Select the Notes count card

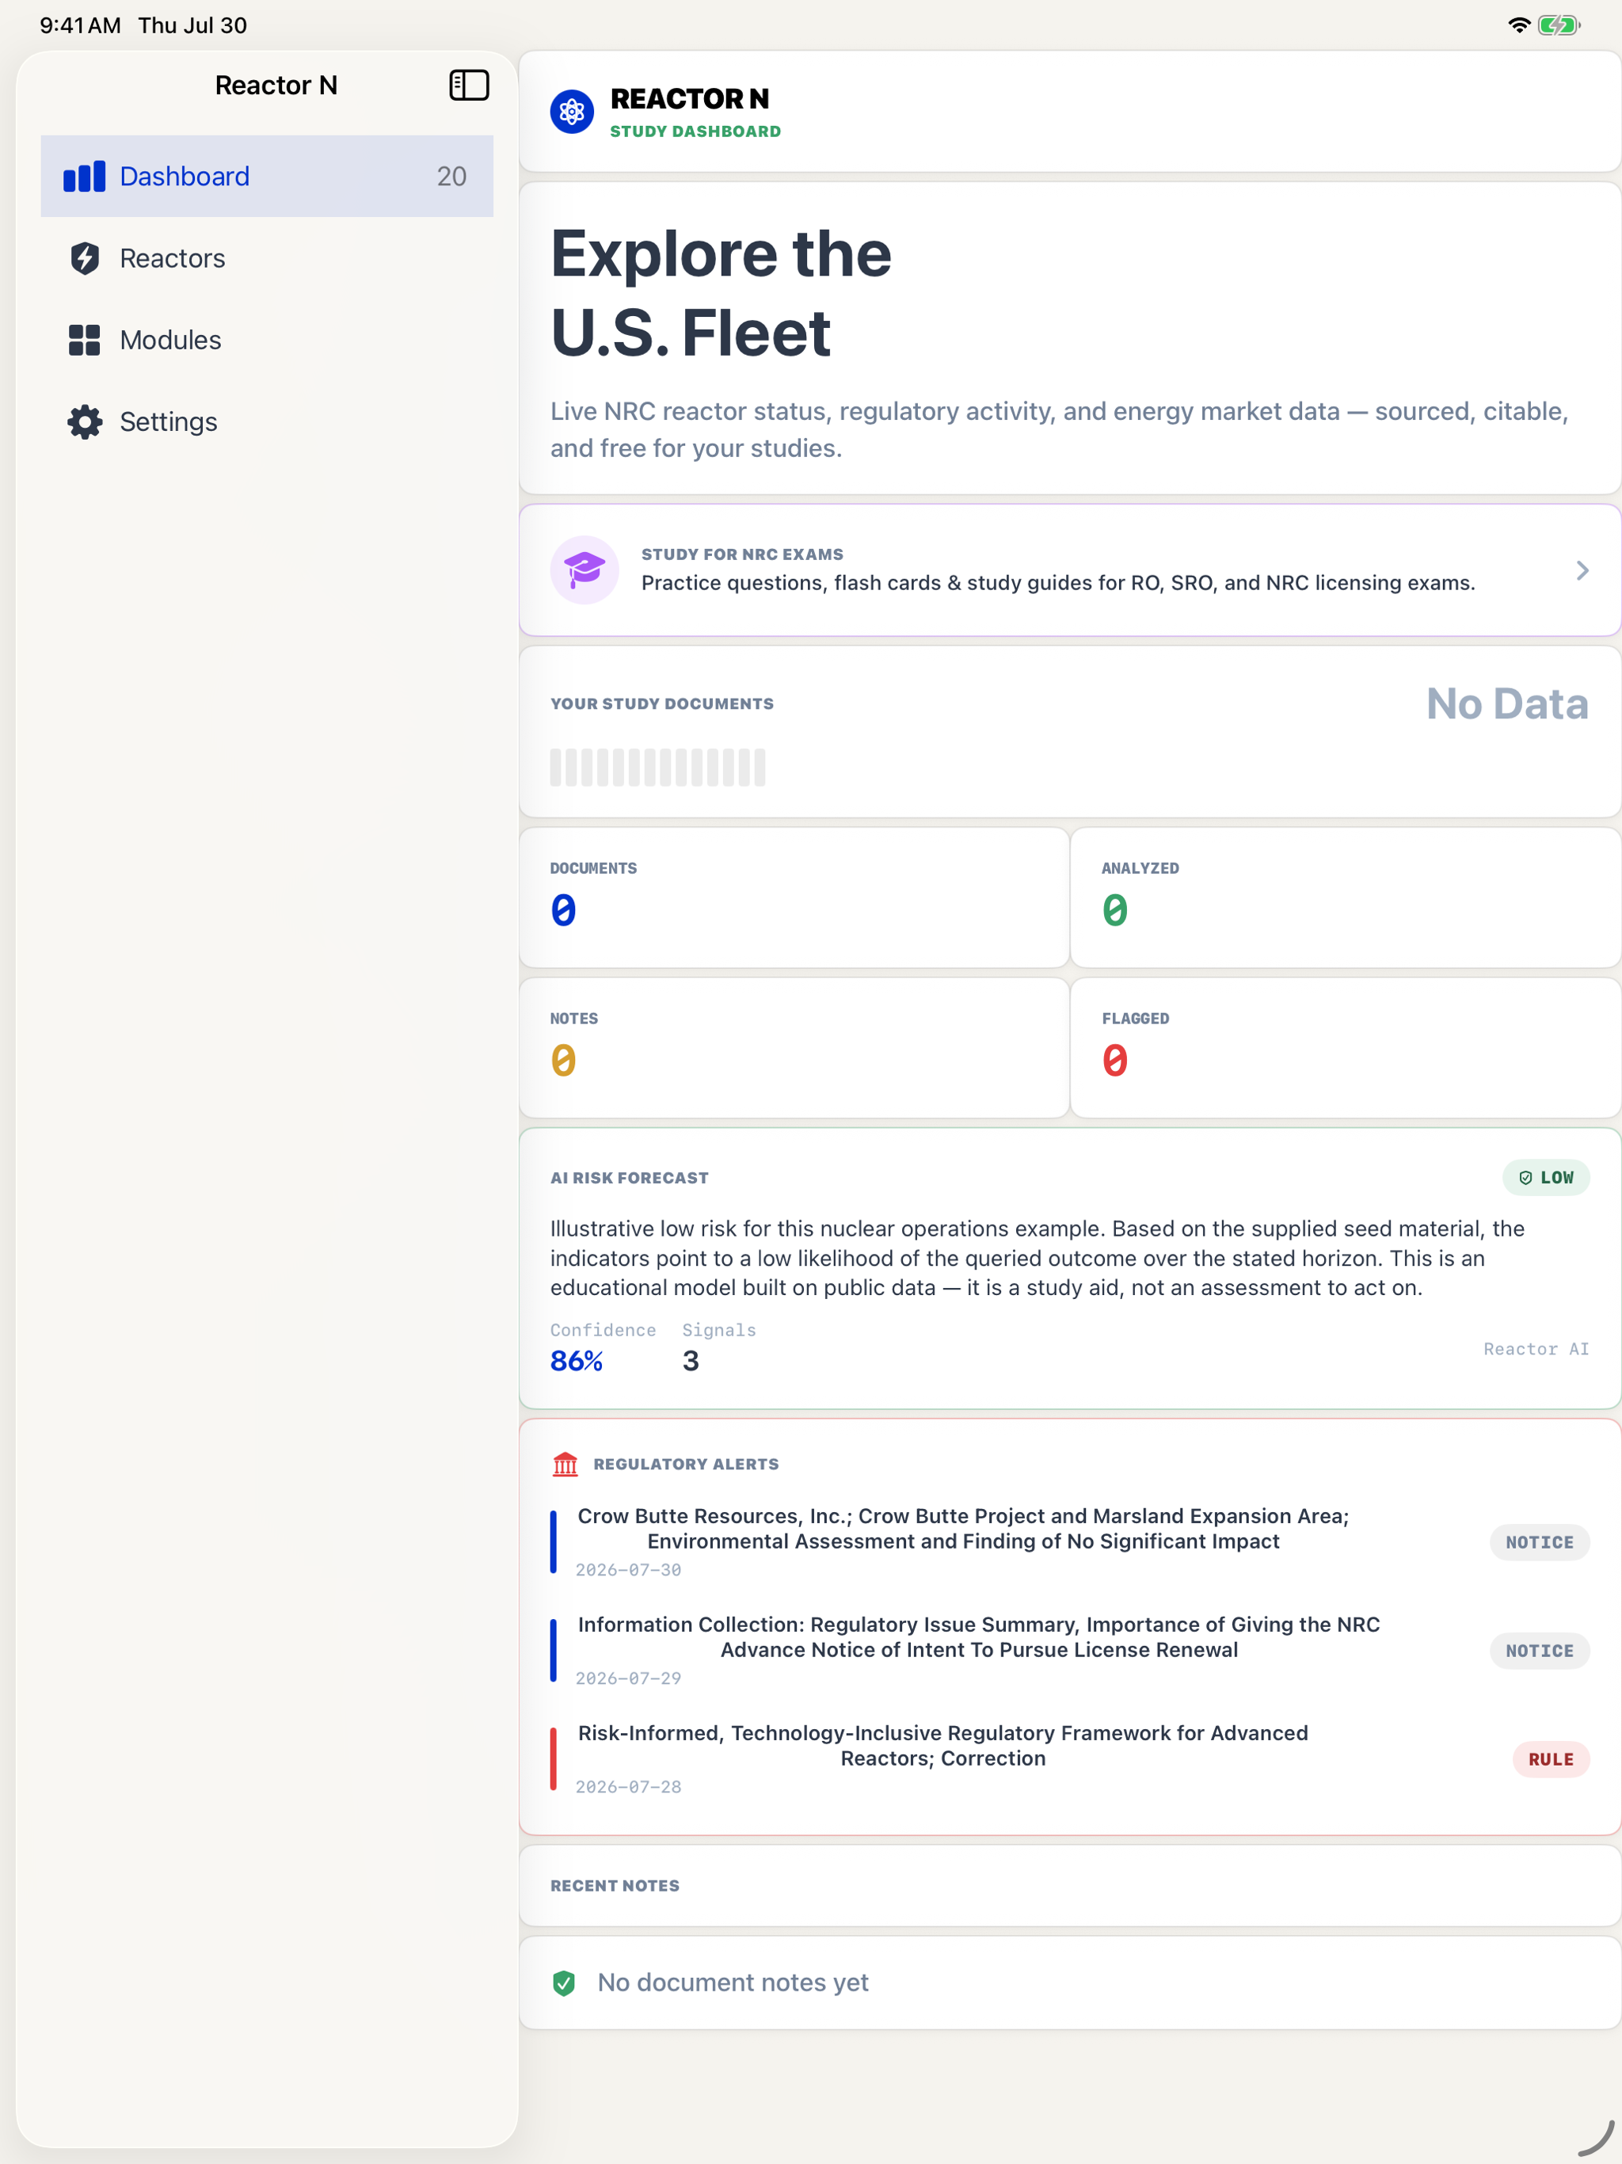point(794,1047)
